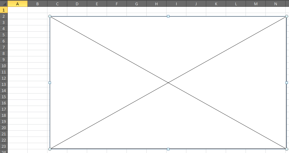Click the row 13 header
This screenshot has width=289, height=153.
(4, 84)
